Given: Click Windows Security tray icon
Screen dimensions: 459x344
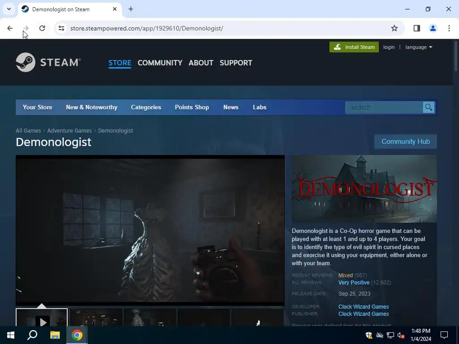Looking at the screenshot, I should coord(369,335).
